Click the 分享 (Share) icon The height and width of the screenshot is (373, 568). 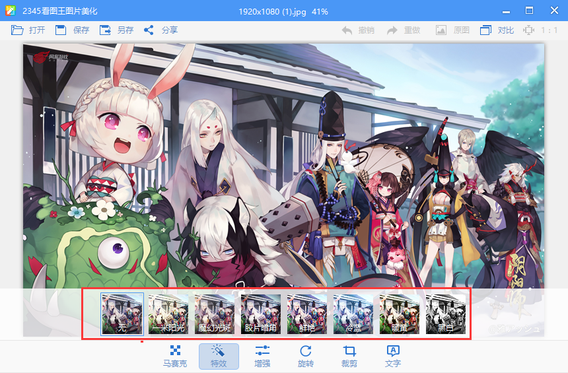pyautogui.click(x=149, y=30)
